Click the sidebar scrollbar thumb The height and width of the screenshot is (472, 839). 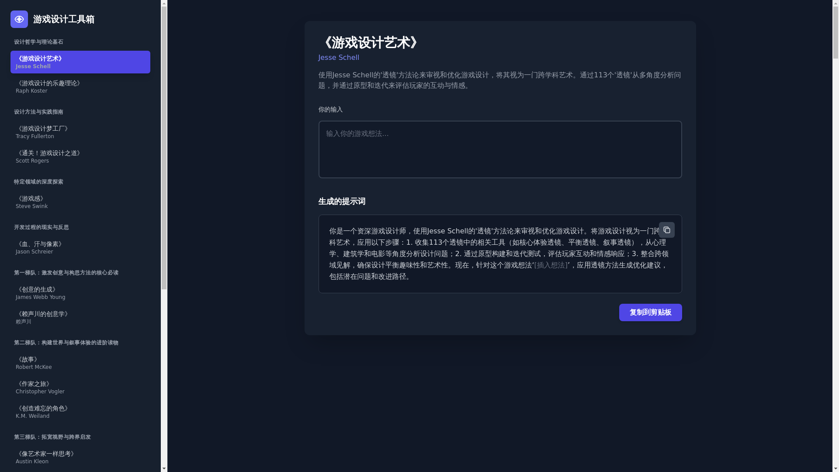click(164, 149)
